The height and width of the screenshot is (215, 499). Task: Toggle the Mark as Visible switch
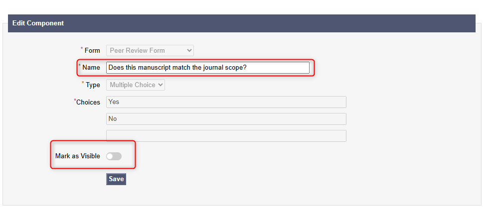tap(114, 156)
